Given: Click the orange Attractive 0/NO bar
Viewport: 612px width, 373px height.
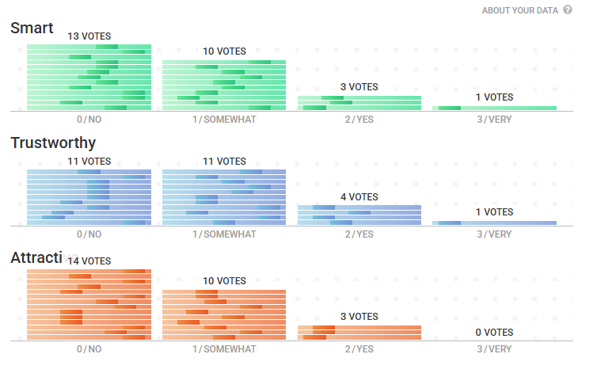Looking at the screenshot, I should (89, 305).
